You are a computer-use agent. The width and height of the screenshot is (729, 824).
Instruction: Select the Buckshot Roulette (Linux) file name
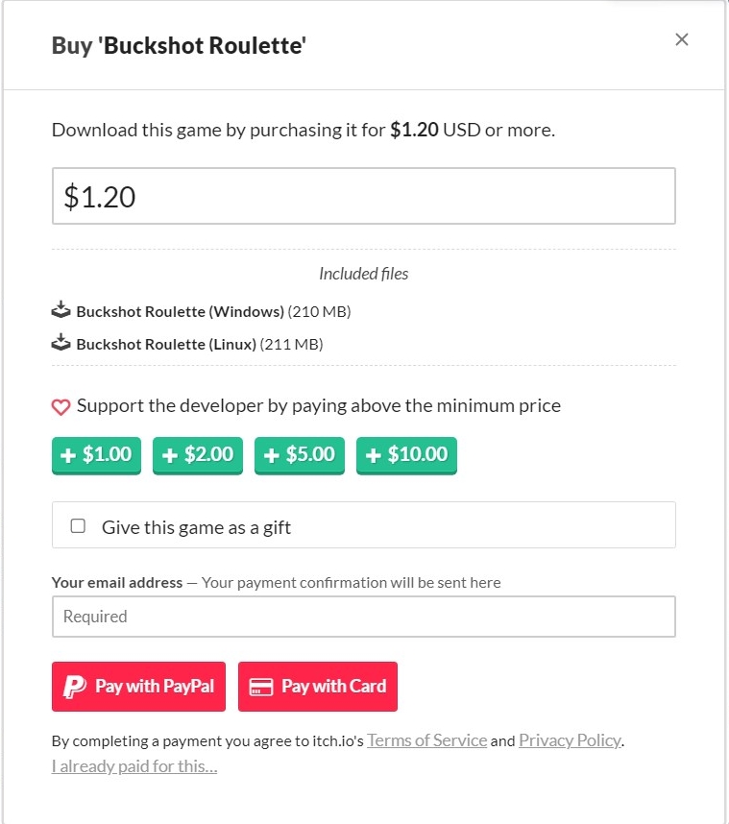pos(166,344)
